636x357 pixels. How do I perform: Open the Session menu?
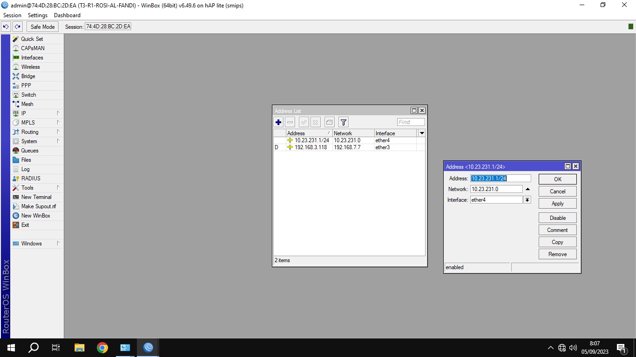click(13, 15)
